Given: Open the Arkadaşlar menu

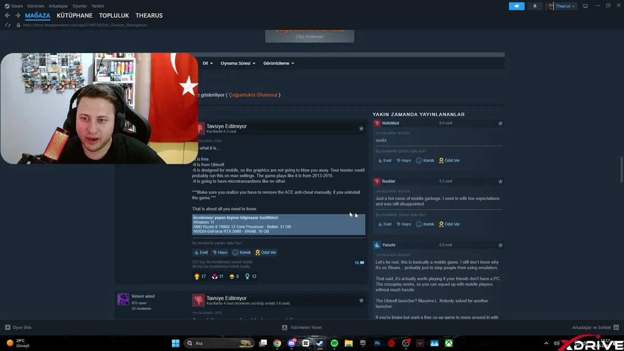Looking at the screenshot, I should tap(58, 6).
